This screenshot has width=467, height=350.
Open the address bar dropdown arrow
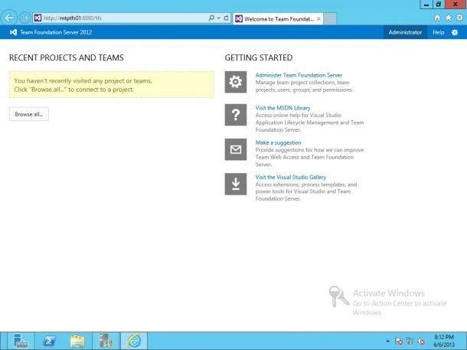click(x=219, y=18)
